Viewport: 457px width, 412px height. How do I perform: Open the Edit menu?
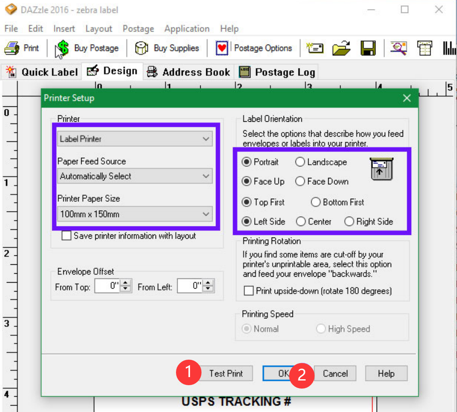click(x=36, y=29)
